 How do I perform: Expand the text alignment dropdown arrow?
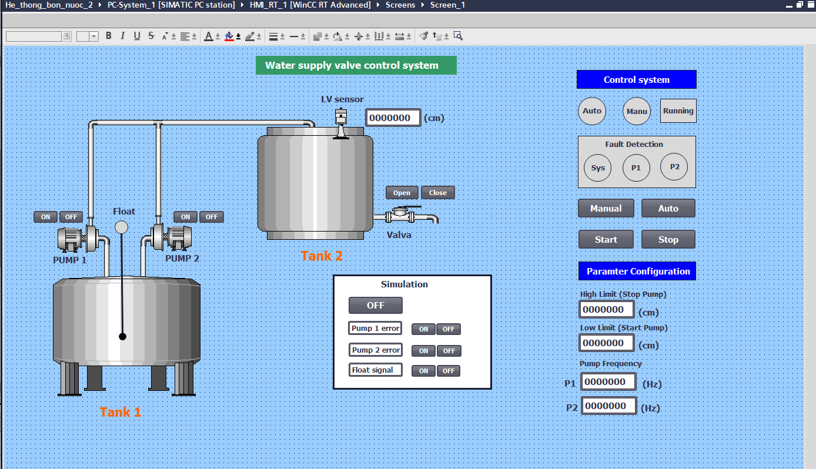[195, 36]
